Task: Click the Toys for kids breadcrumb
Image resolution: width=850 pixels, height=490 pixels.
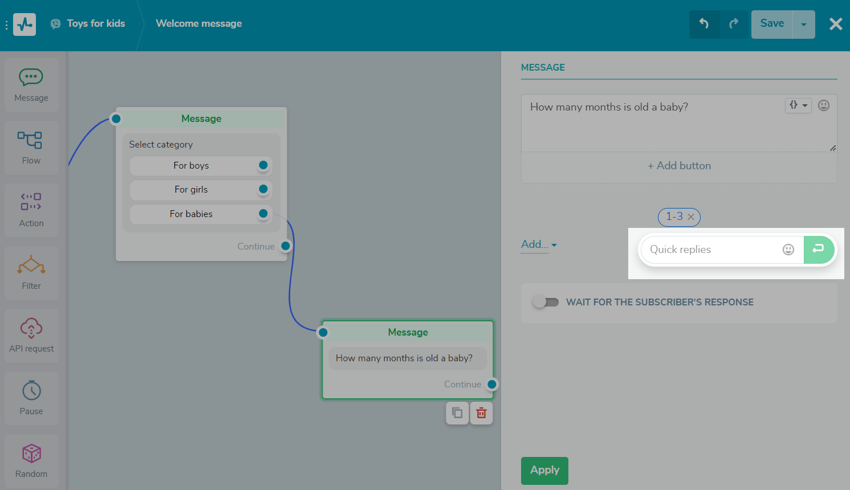Action: coord(96,23)
